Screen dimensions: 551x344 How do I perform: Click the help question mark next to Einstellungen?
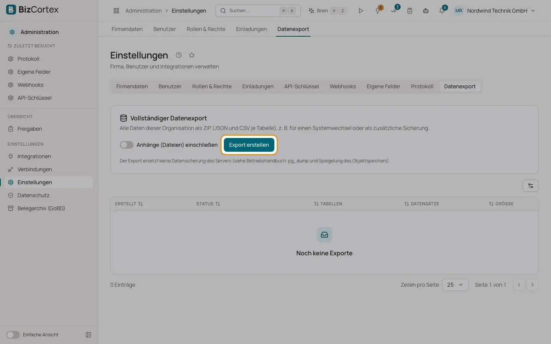tap(179, 55)
